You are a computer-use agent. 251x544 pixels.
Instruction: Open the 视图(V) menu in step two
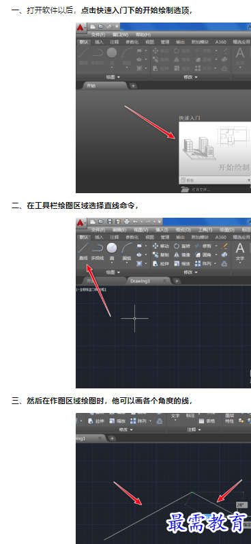[x=141, y=230]
